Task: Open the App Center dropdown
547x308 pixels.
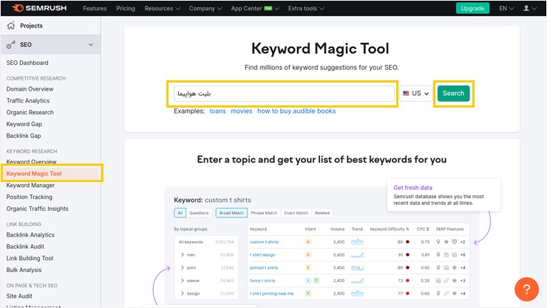Action: 255,8
